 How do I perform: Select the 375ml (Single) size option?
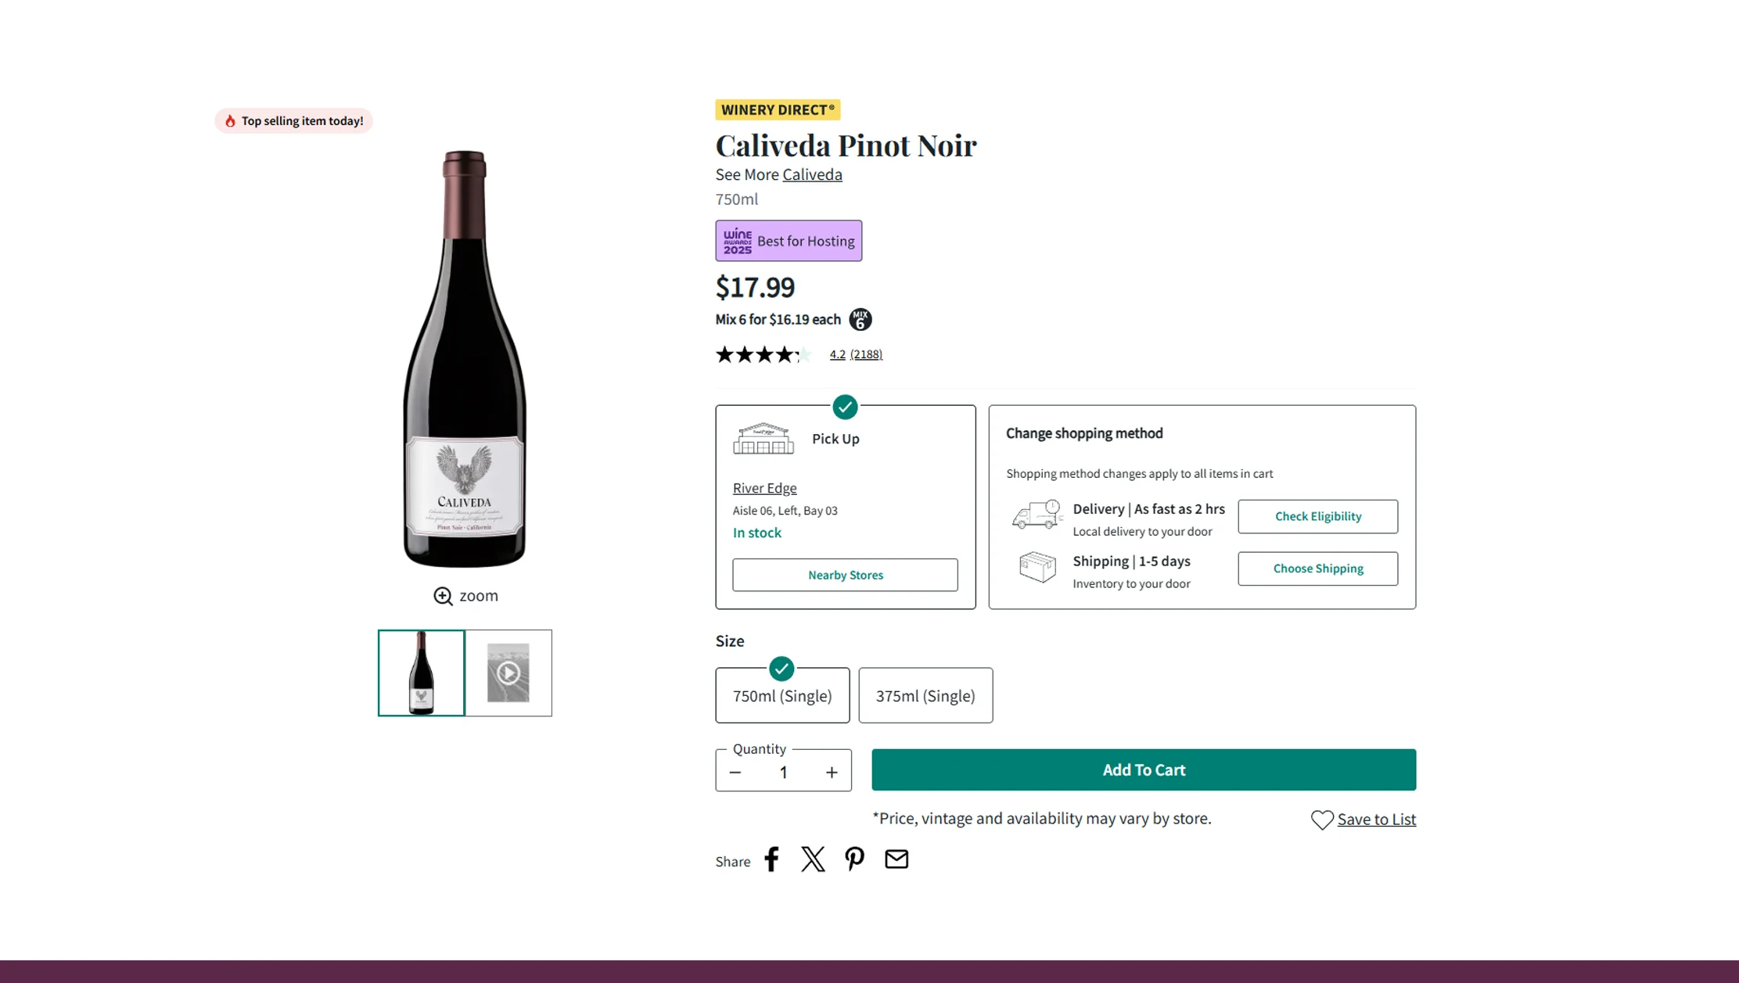925,695
